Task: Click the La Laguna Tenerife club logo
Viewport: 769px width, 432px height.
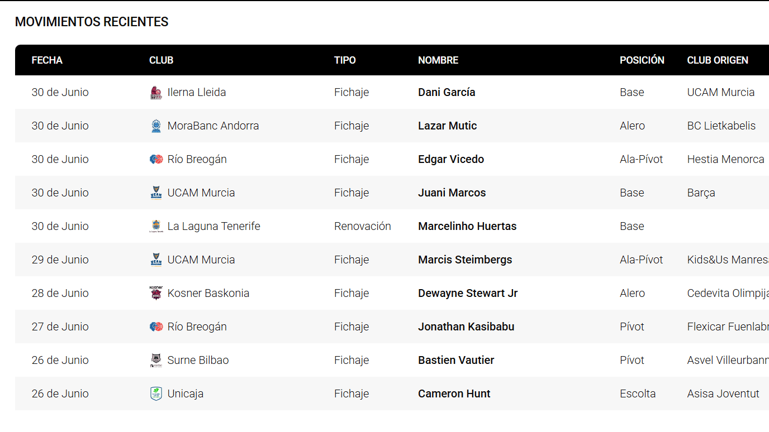Action: 156,227
